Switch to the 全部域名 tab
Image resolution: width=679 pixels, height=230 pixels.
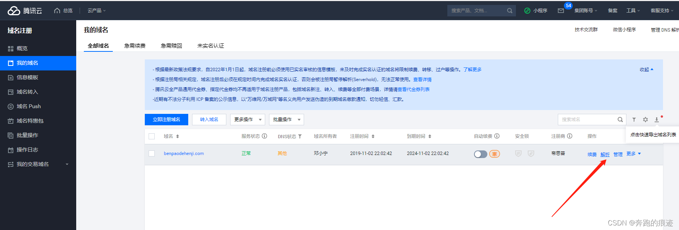pos(98,46)
